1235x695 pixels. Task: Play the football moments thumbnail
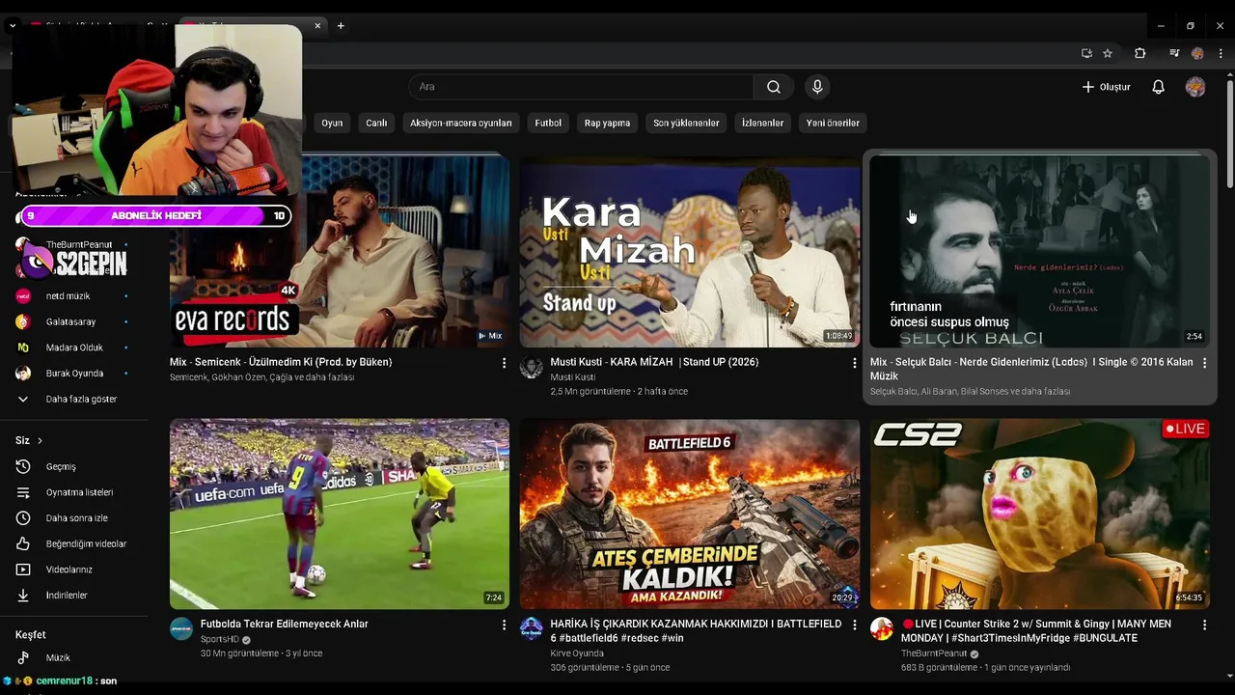pos(340,514)
